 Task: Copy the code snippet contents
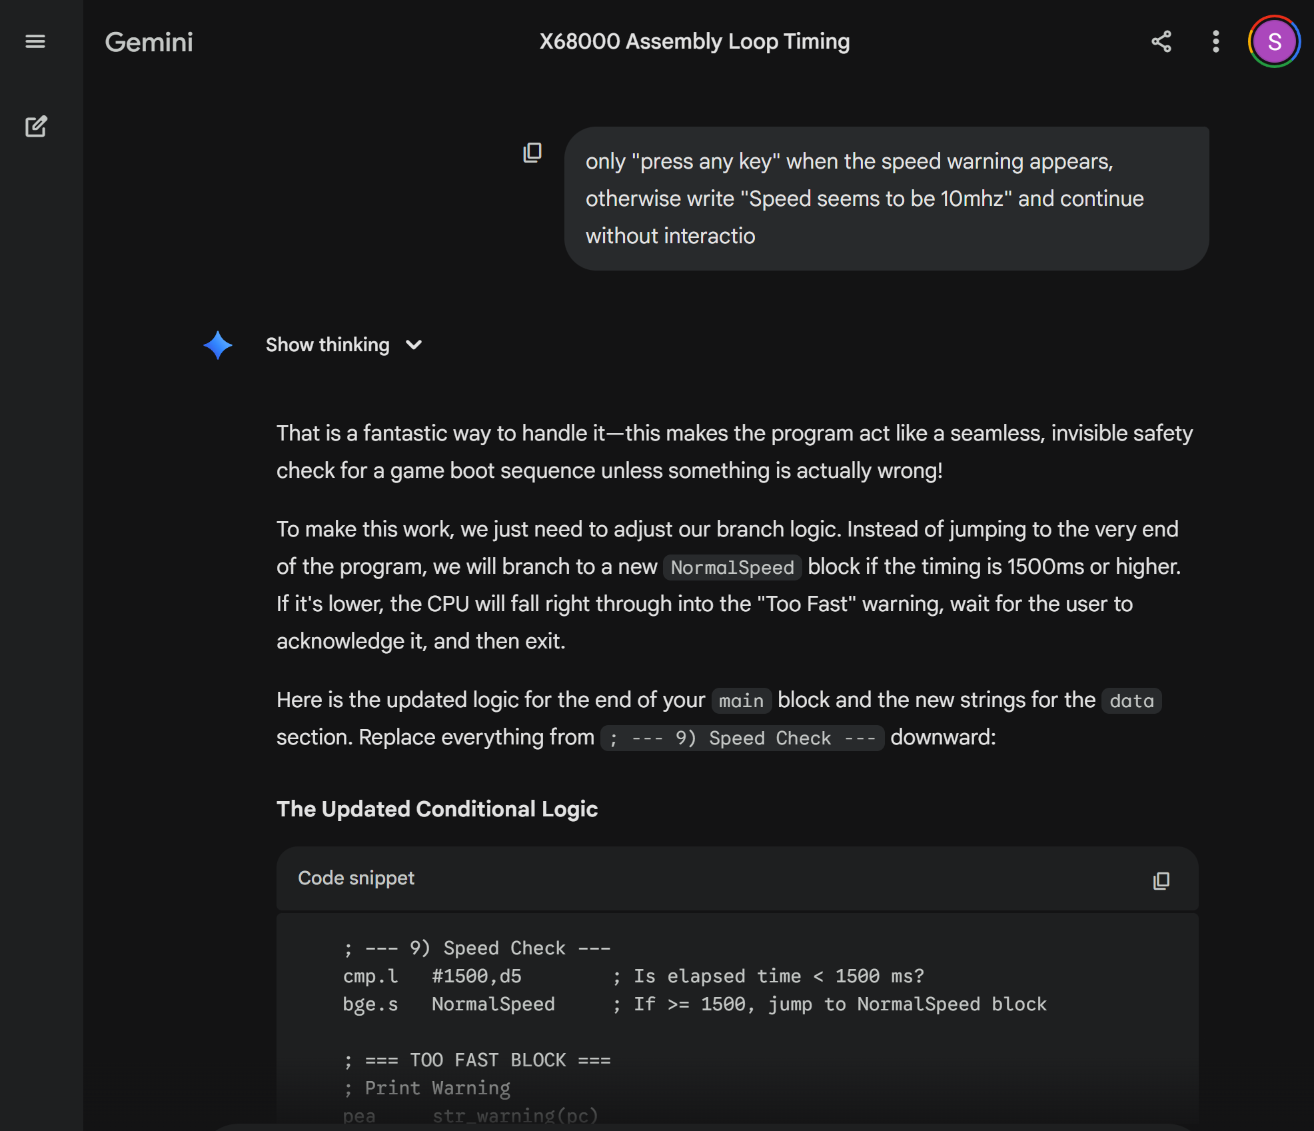1161,880
